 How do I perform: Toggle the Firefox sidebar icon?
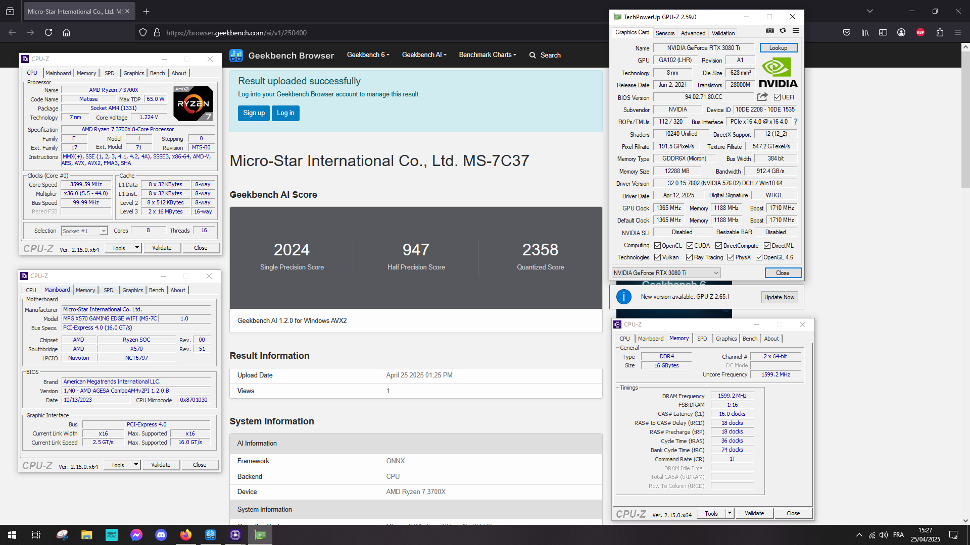coord(883,33)
